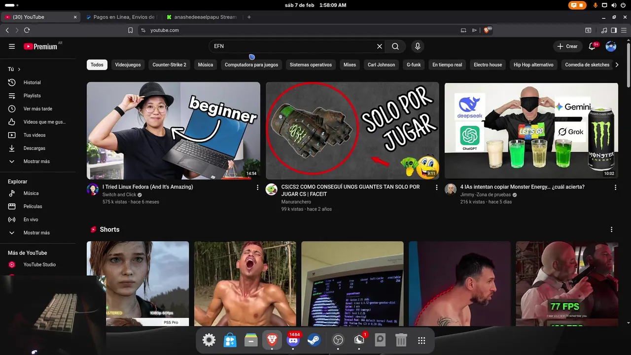Screen dimensions: 631x355
Task: Clear the EFN search text
Action: click(380, 46)
